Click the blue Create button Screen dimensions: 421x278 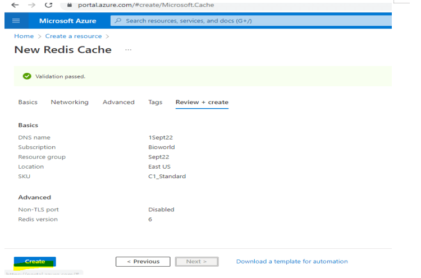tap(35, 262)
